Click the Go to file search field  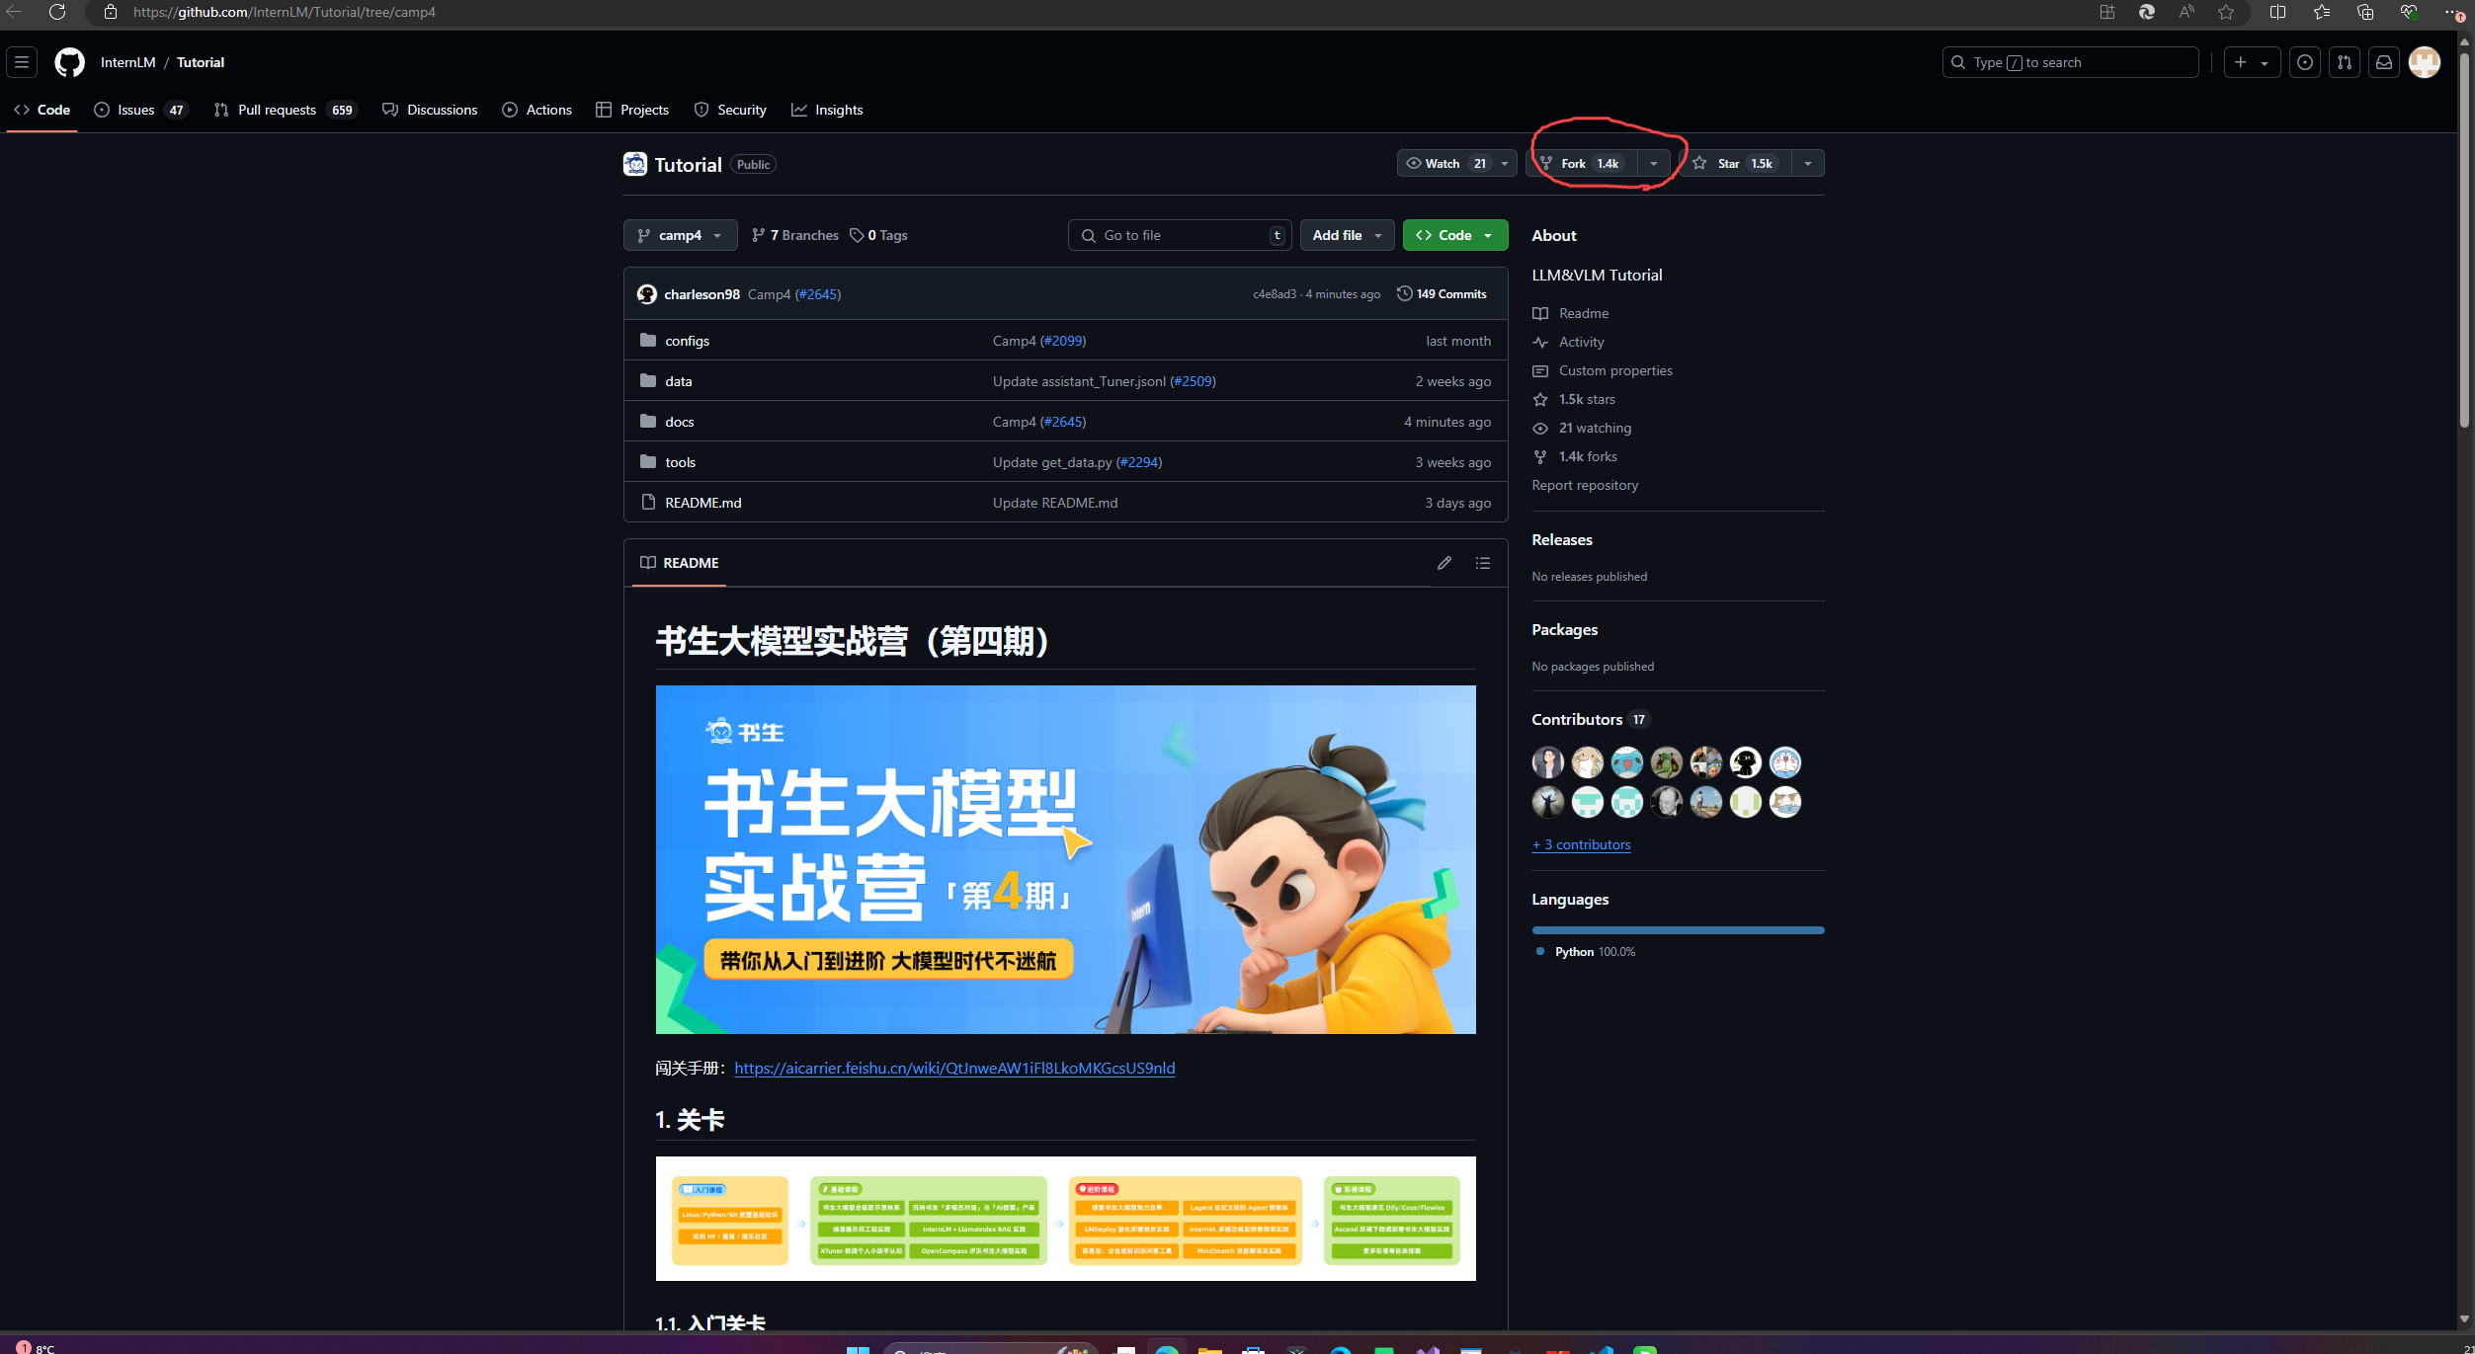[1180, 235]
